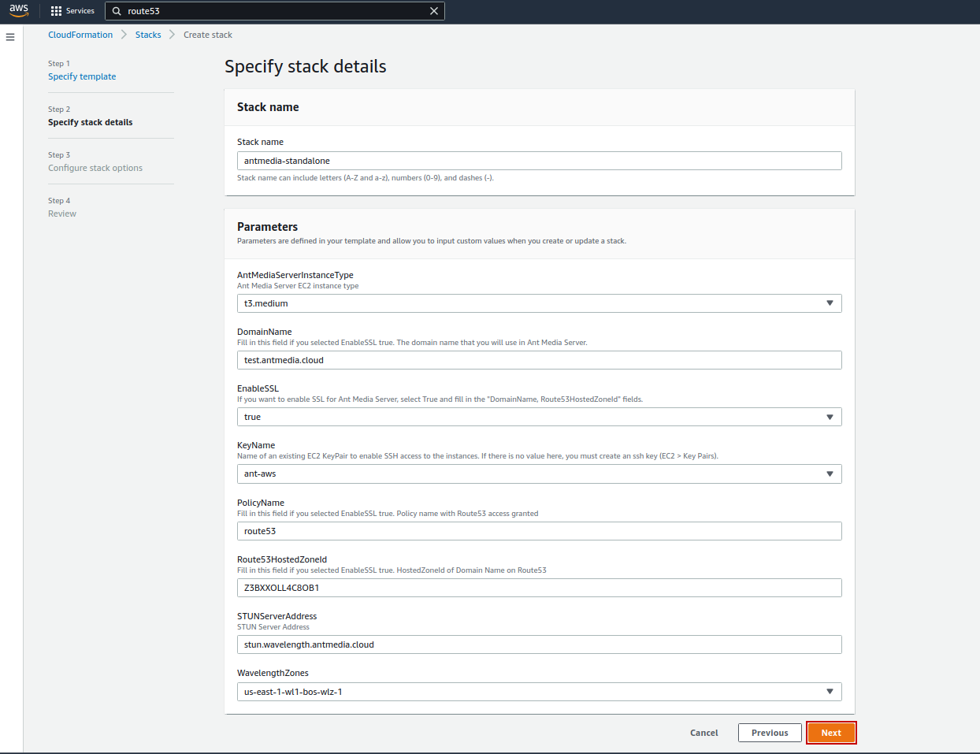Image resolution: width=980 pixels, height=754 pixels.
Task: Open the Services grid menu
Action: pos(72,11)
